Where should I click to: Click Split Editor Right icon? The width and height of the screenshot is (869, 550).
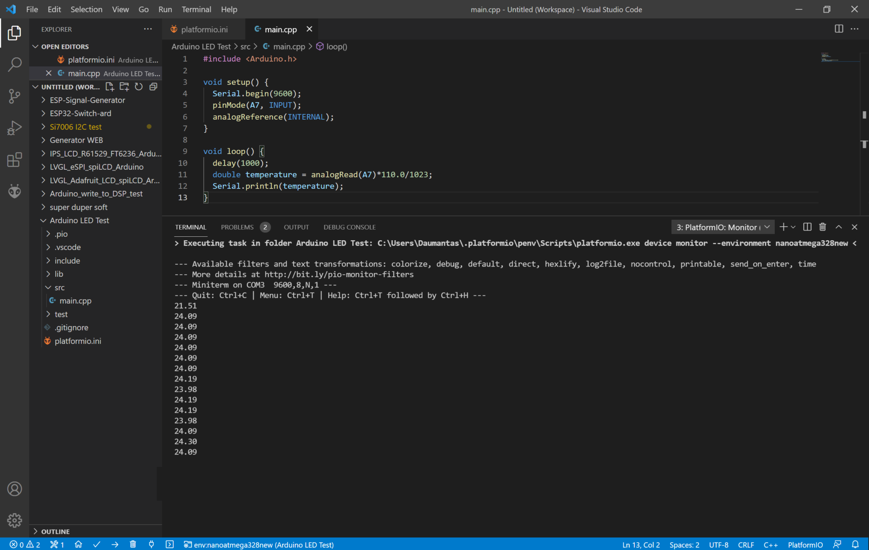point(838,29)
